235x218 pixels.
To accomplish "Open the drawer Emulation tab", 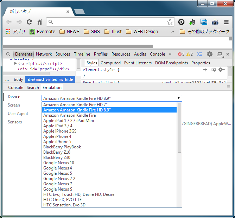I will [x=52, y=87].
